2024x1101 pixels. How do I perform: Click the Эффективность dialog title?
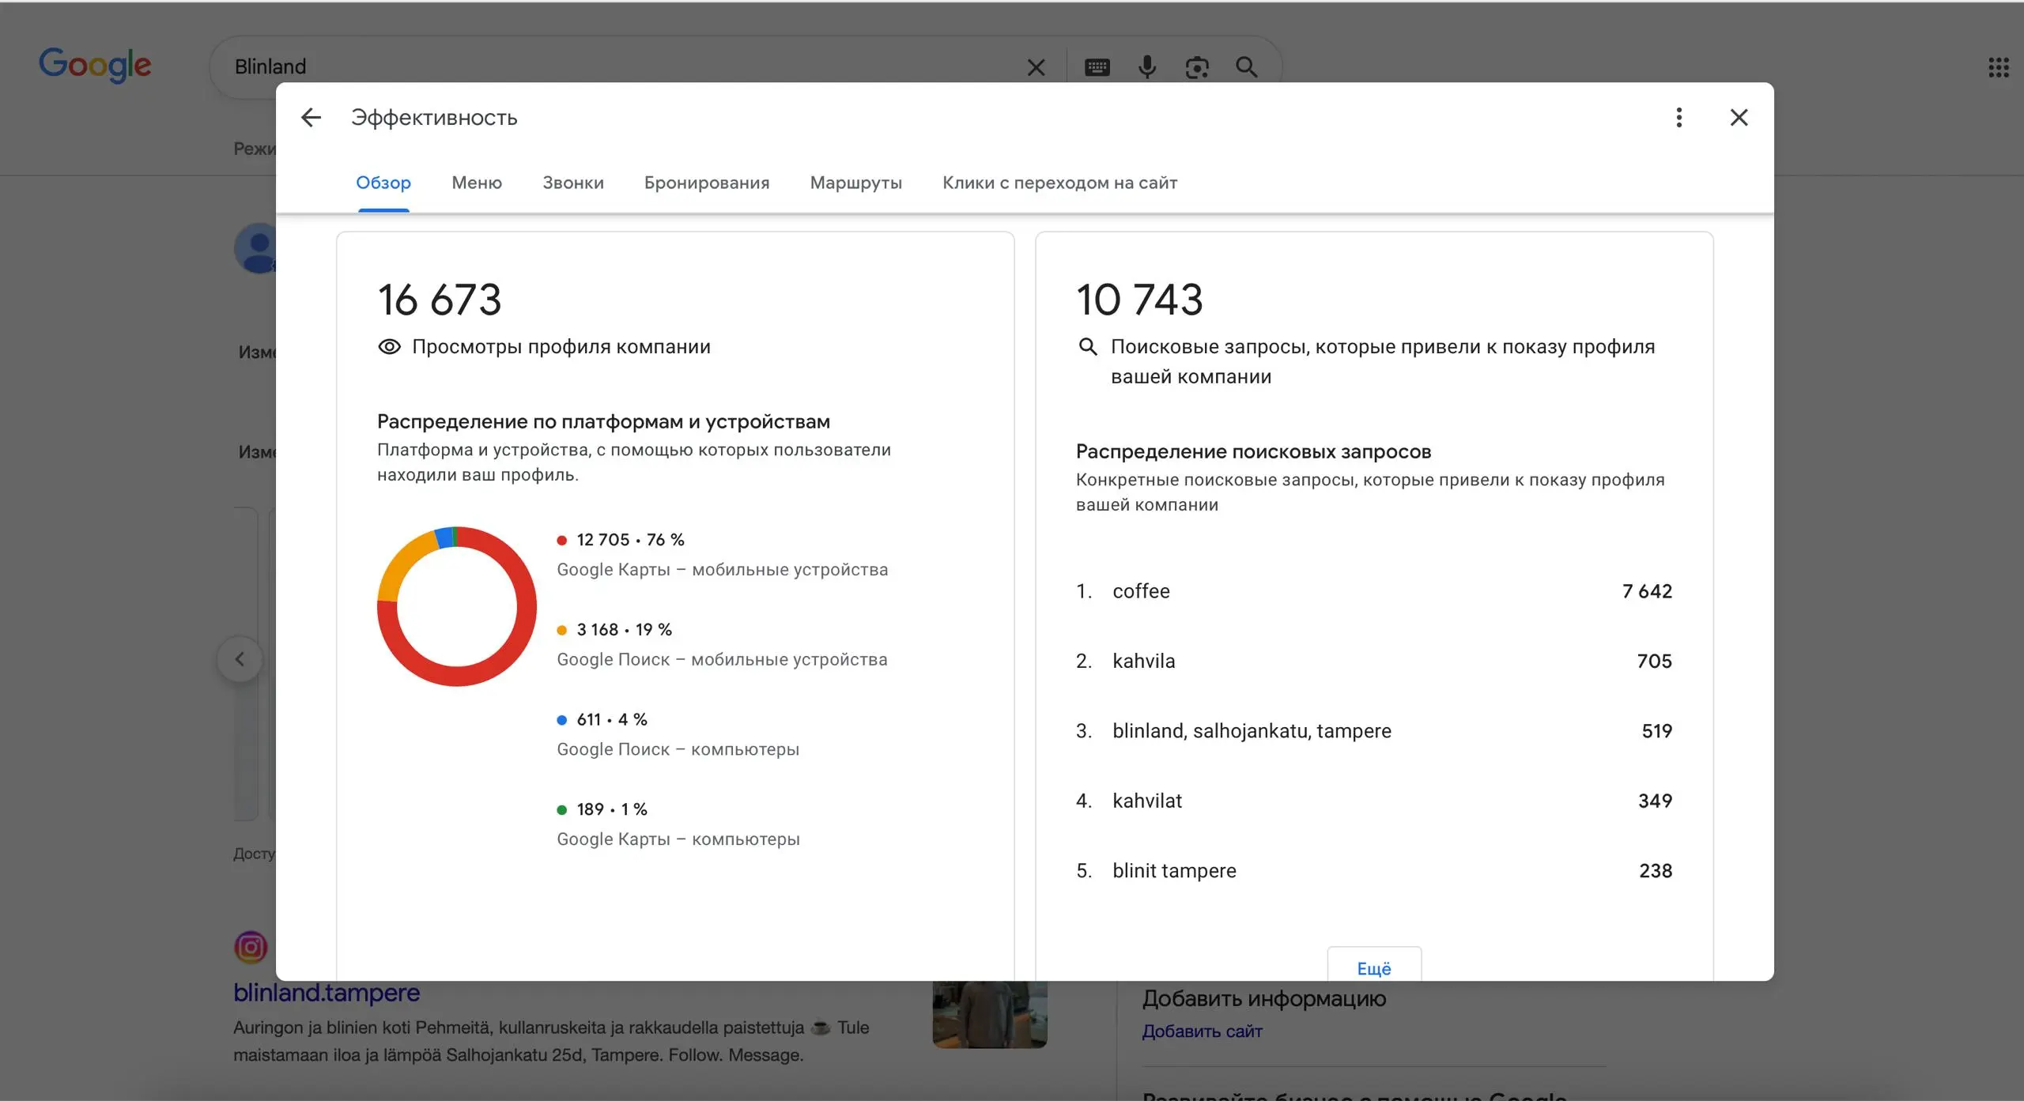click(x=434, y=118)
